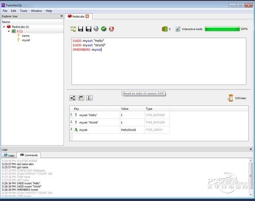Switch results to tree view icon

coord(73,98)
